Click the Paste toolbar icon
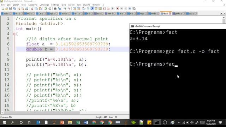The image size is (226, 127). [40, 8]
